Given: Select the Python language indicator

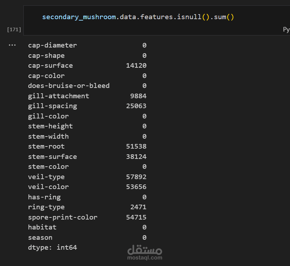Looking at the screenshot, I should point(286,29).
